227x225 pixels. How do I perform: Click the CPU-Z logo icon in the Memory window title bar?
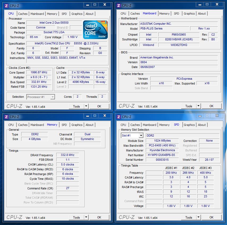point(6,117)
